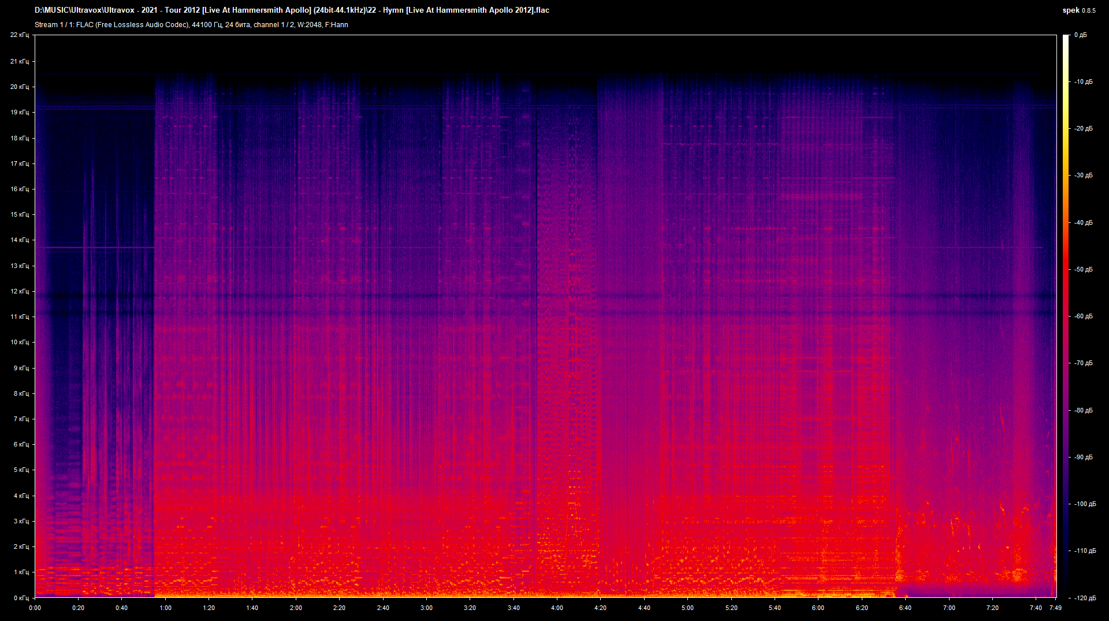Click the 22 кГц frequency label
This screenshot has width=1109, height=621.
point(19,35)
